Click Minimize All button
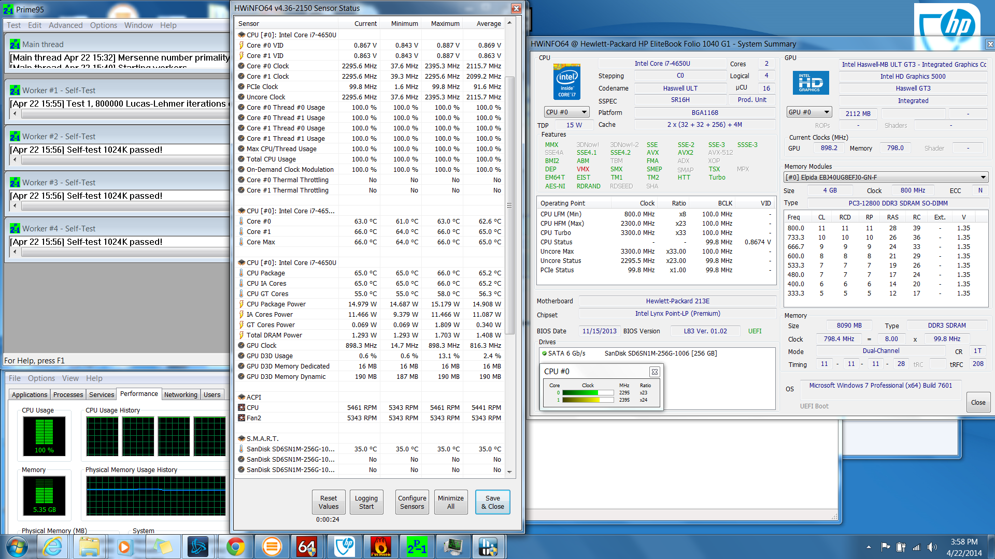This screenshot has height=559, width=995. coord(451,502)
